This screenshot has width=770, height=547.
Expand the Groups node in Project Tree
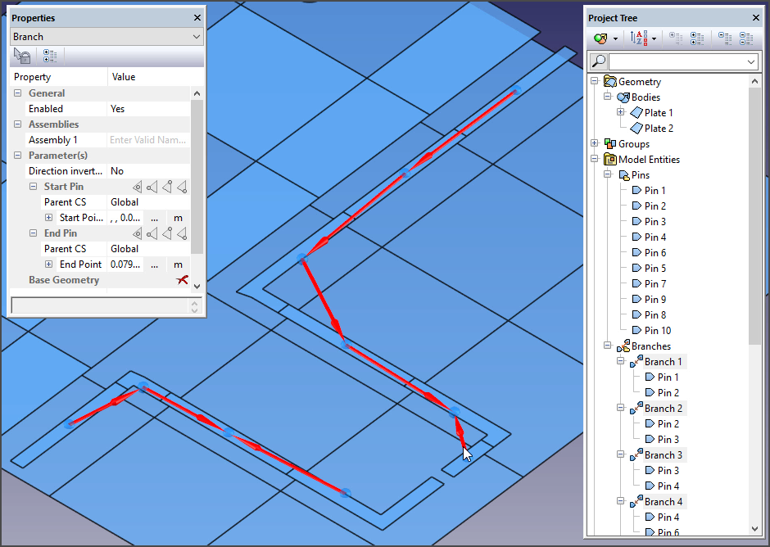pos(595,144)
